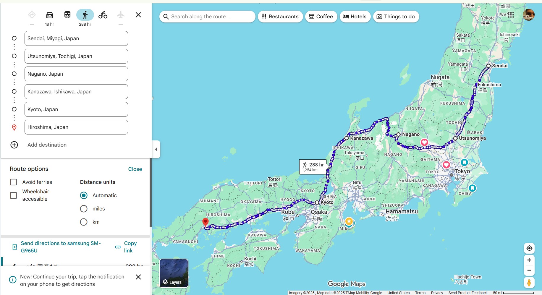Choose cycling directions mode
Screen dimensions: 542x295
[103, 14]
